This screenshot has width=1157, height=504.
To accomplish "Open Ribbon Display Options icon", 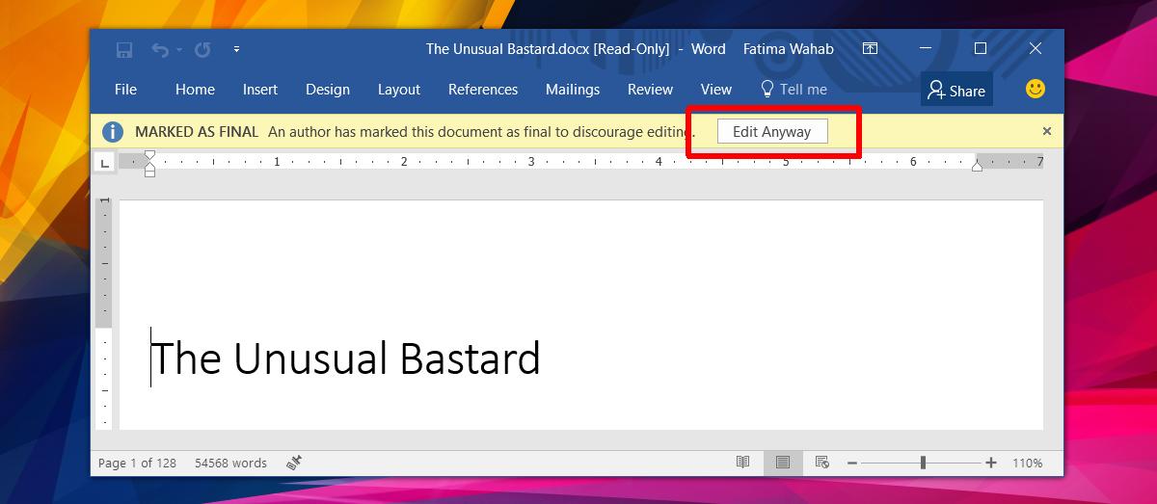I will (x=870, y=48).
